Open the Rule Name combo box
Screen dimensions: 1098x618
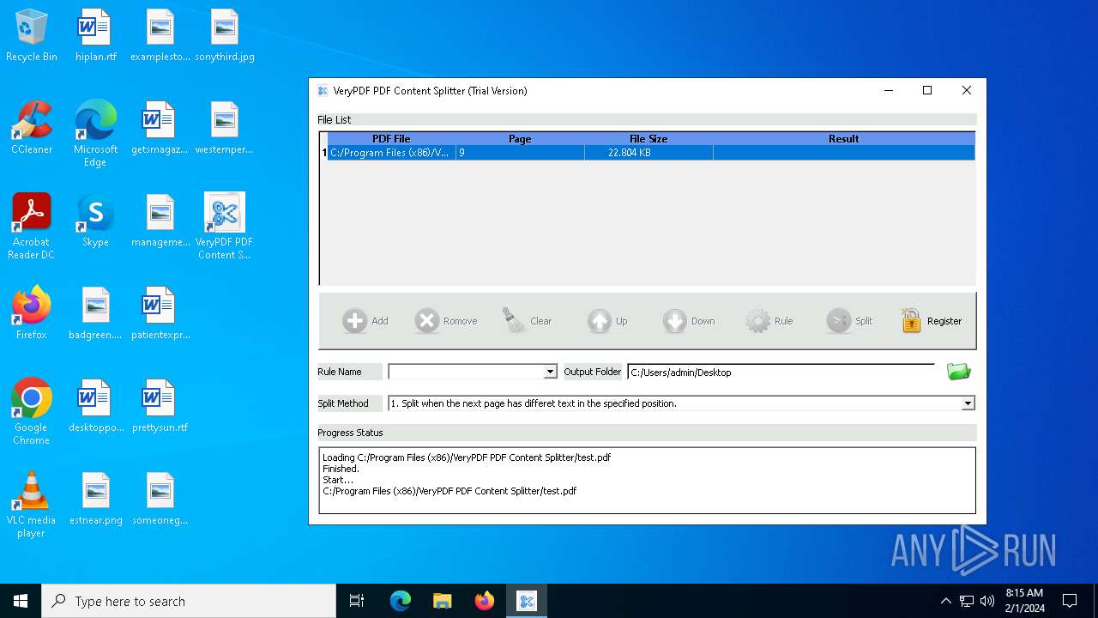(x=473, y=372)
